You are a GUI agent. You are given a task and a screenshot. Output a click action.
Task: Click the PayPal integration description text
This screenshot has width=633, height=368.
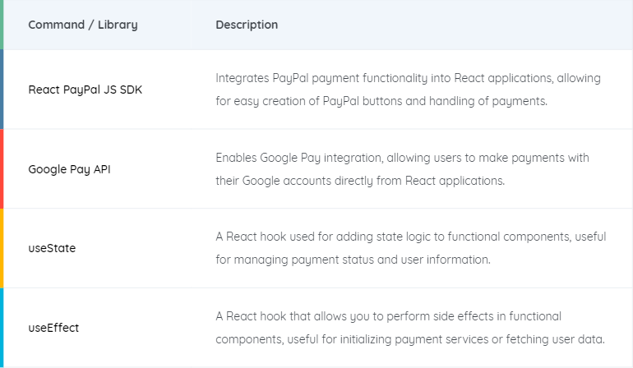pyautogui.click(x=408, y=90)
